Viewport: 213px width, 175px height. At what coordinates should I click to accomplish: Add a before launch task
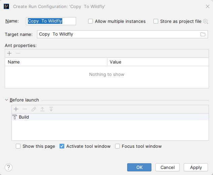pyautogui.click(x=16, y=109)
